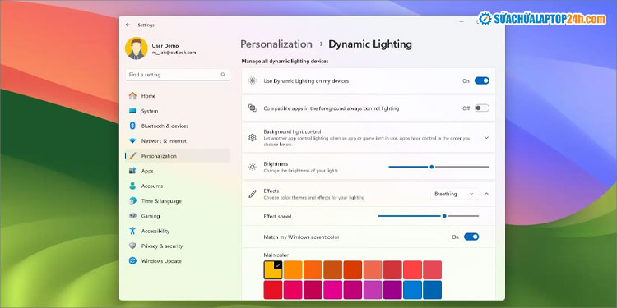Image resolution: width=617 pixels, height=308 pixels.
Task: Turn off Use Dynamic Lighting toggle
Action: 481,80
